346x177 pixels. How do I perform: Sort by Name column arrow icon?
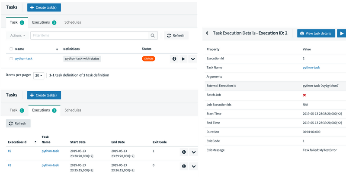pyautogui.click(x=57, y=49)
